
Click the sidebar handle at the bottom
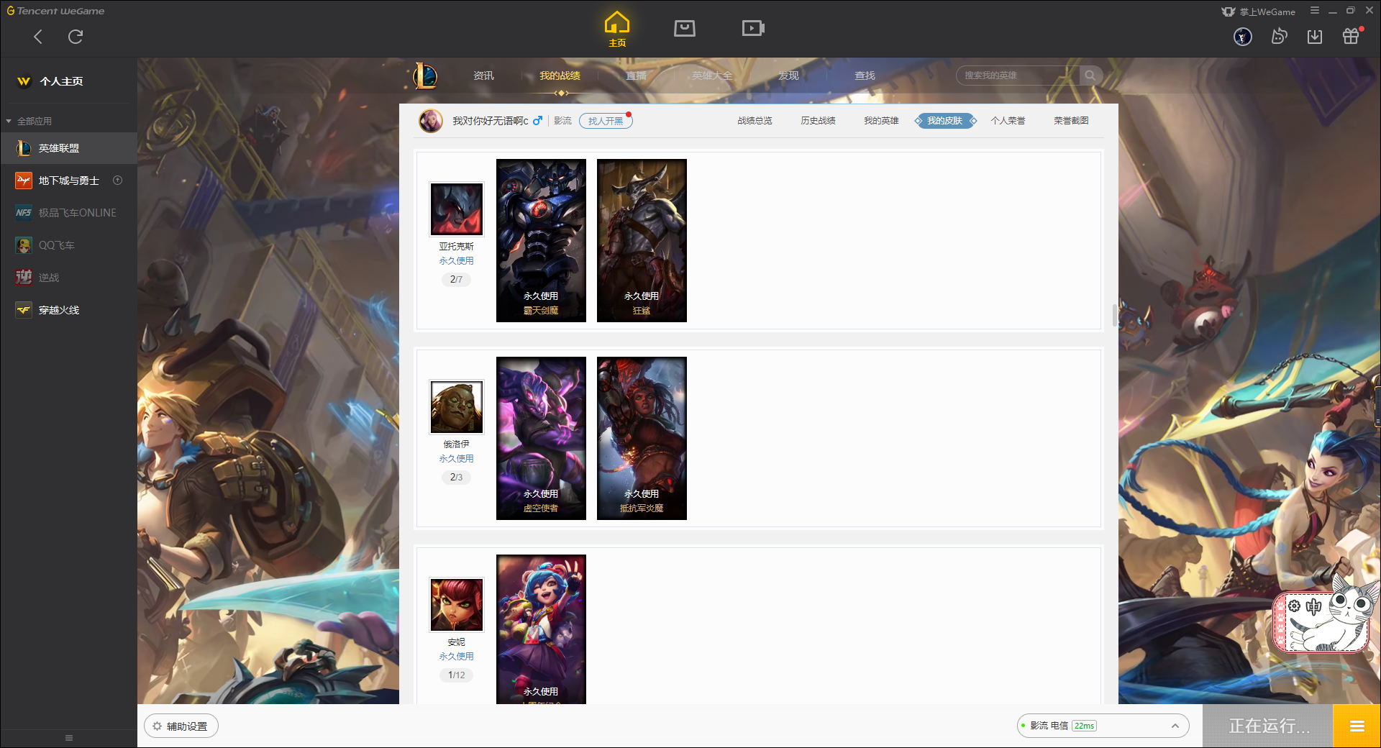(x=69, y=738)
